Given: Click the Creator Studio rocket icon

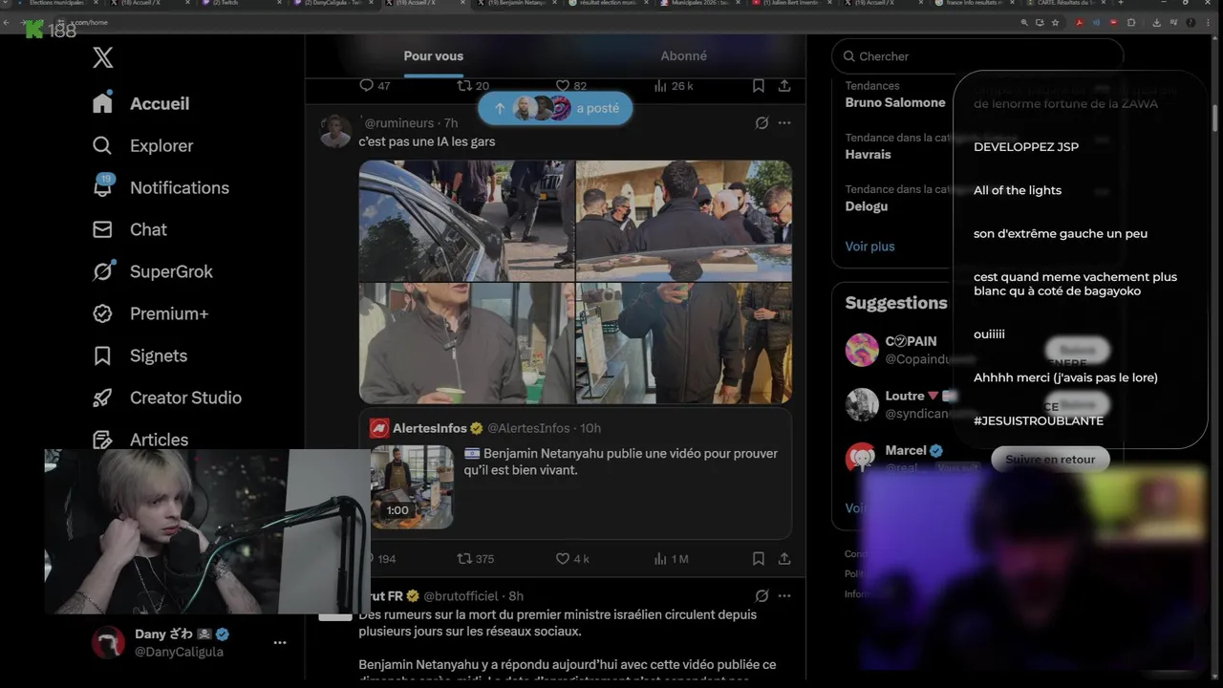Looking at the screenshot, I should [x=102, y=398].
